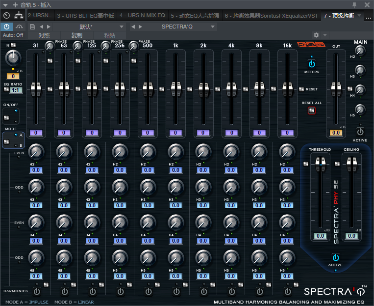Screen dimensions: 374x306
Task: Open the preset name 默认 dropdown
Action: [89, 27]
